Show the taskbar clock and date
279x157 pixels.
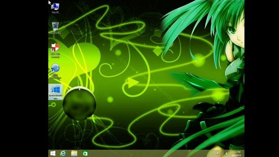pos(236,154)
